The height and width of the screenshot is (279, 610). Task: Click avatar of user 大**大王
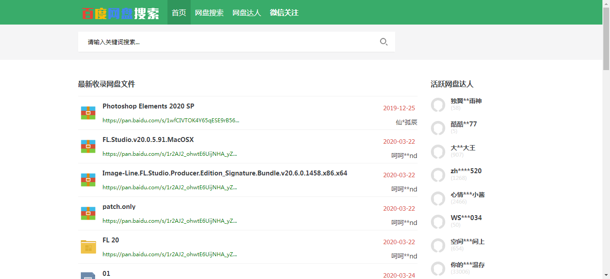click(x=438, y=152)
